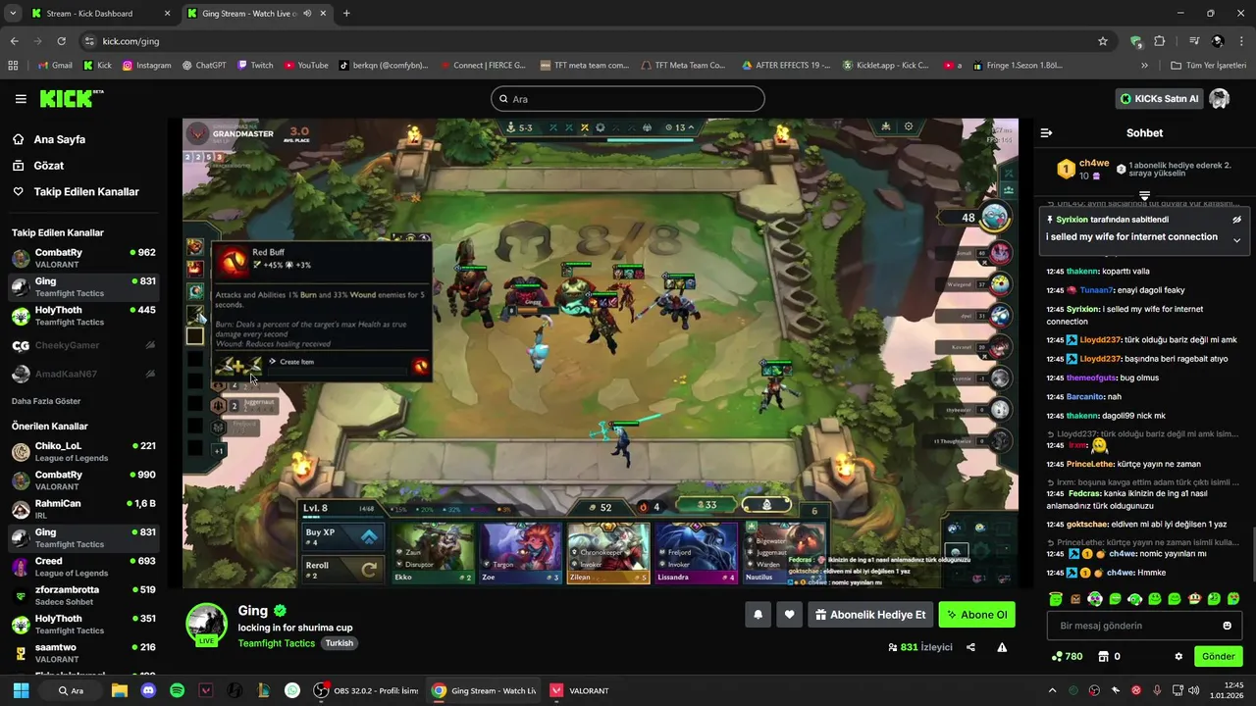The image size is (1256, 706).
Task: Open the YouTube bookmark
Action: tap(305, 66)
